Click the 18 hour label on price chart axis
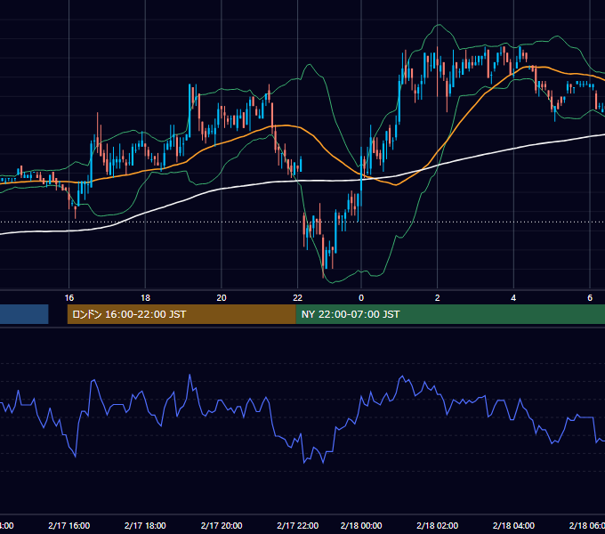The width and height of the screenshot is (605, 534). pos(145,298)
